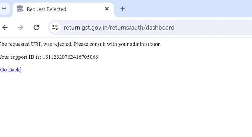Open a new browser tab

[123, 9]
